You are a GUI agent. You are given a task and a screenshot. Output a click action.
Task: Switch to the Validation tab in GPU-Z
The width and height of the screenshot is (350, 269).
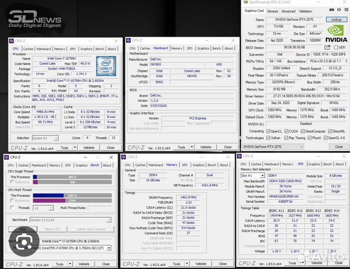pyautogui.click(x=305, y=11)
